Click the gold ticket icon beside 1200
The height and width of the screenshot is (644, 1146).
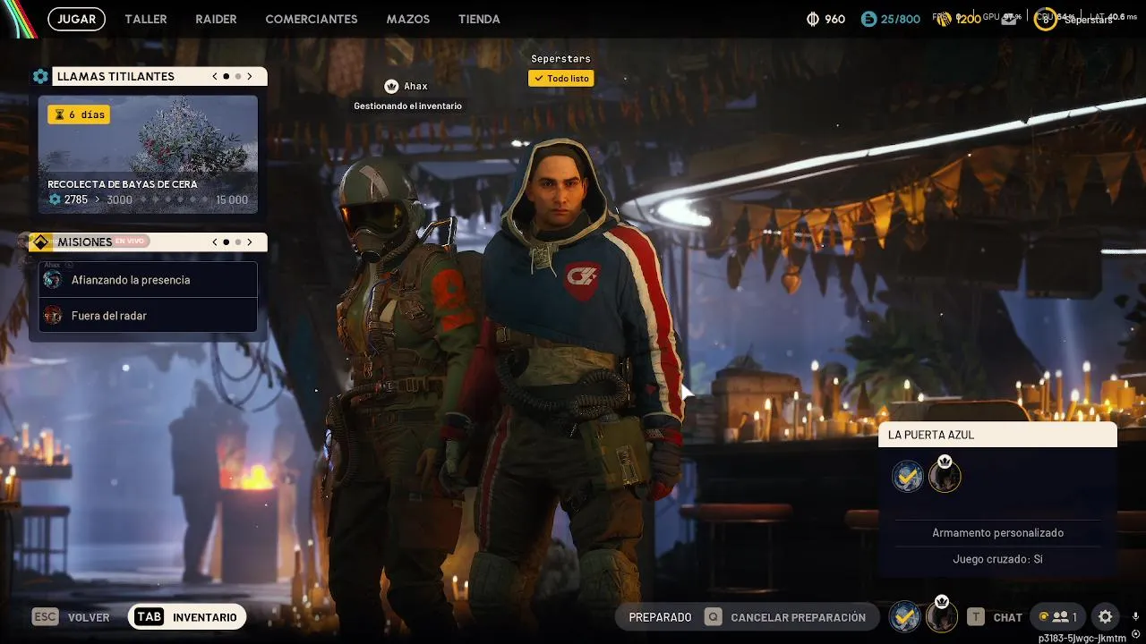[944, 19]
